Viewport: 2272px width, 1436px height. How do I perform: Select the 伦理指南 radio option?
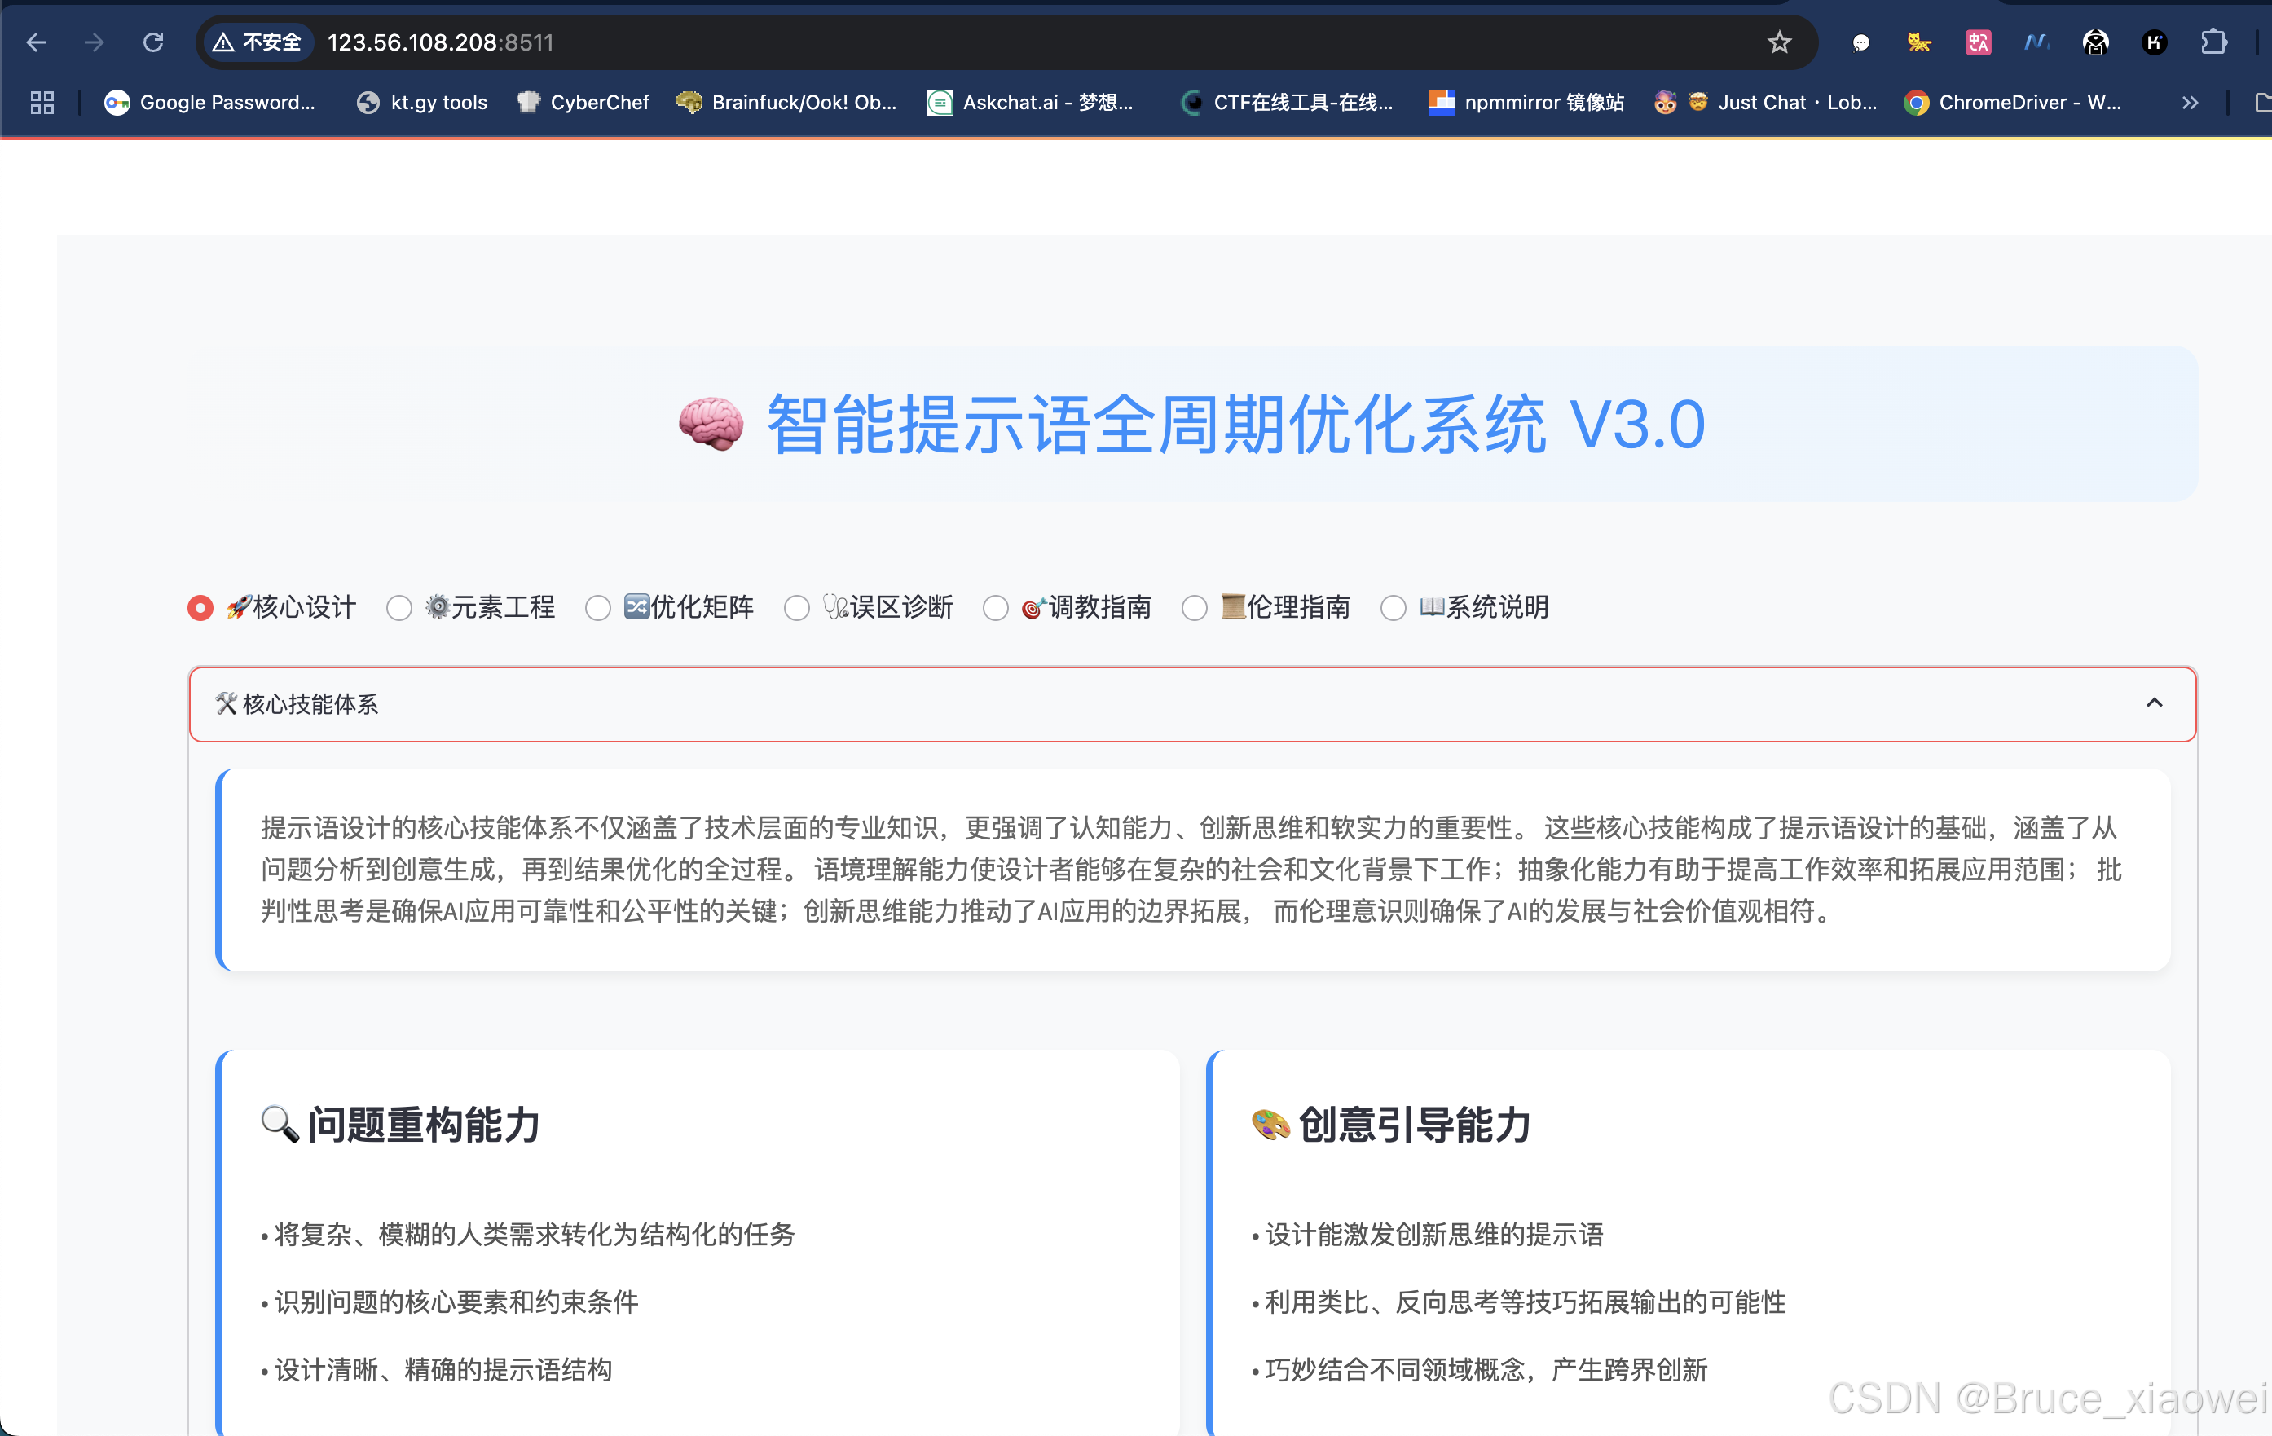(1195, 608)
